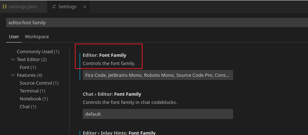
Task: Click the Chat Editor Font Family field
Action: click(158, 114)
